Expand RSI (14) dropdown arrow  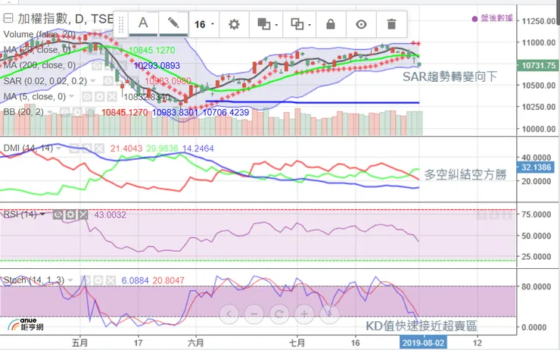[x=42, y=214]
